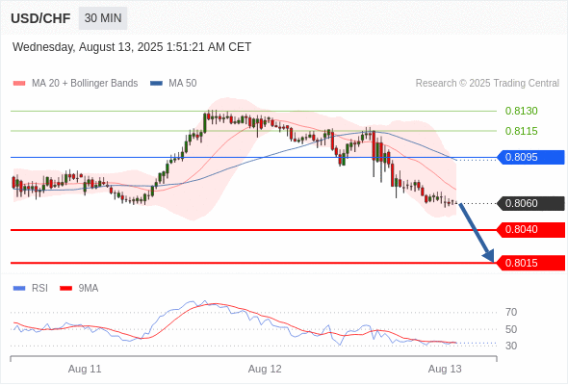
Task: Click the RSI 70 axis label
Action: [511, 312]
